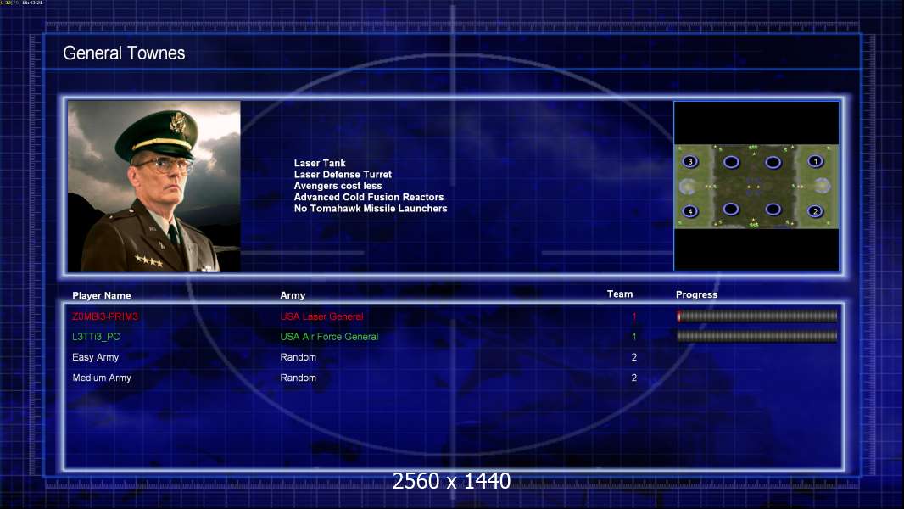Screen dimensions: 904x509
Task: Click the "Player Name" column header
Action: 102,296
